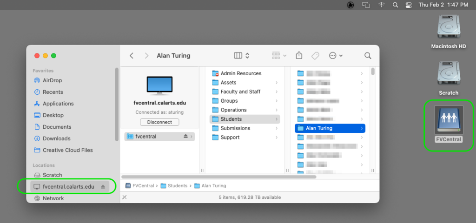
Task: Click the Disconnect button
Action: (x=159, y=122)
